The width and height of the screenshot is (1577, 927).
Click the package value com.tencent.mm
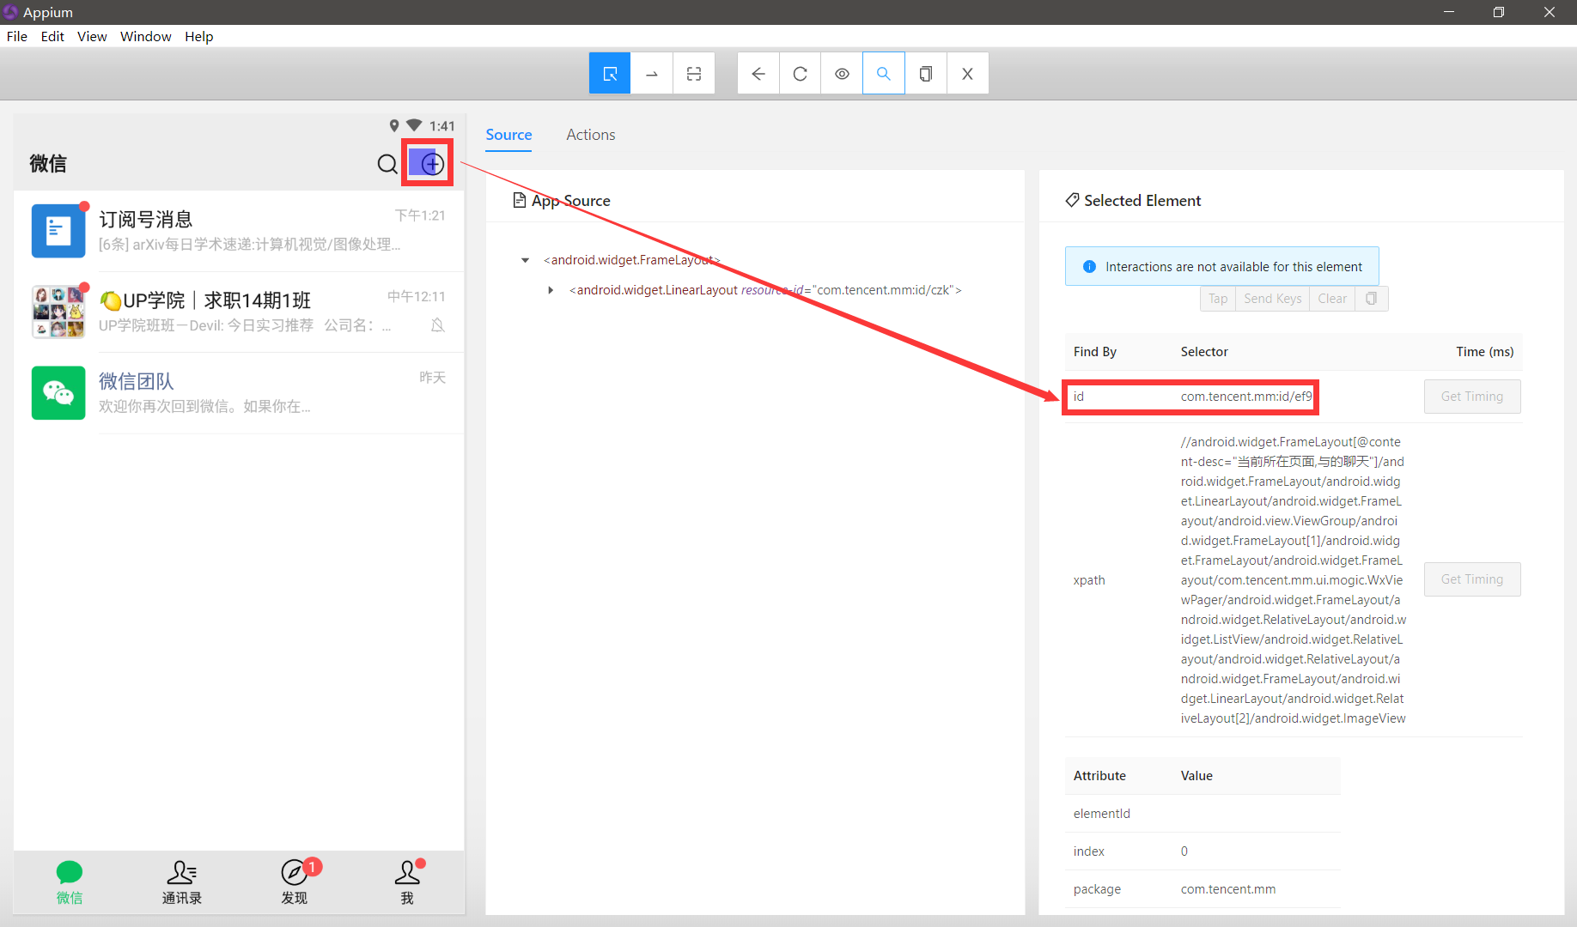click(1228, 889)
